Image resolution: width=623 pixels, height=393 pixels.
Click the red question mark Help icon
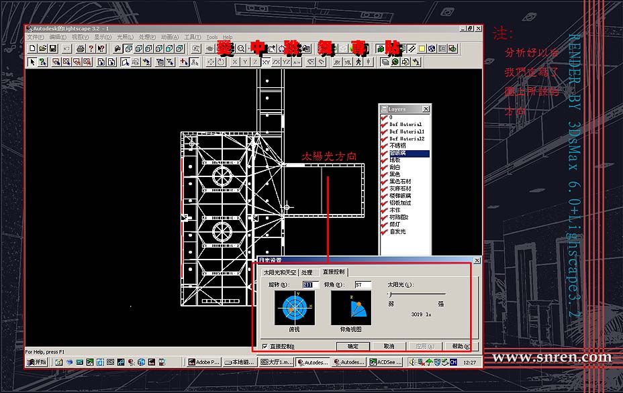click(x=91, y=48)
